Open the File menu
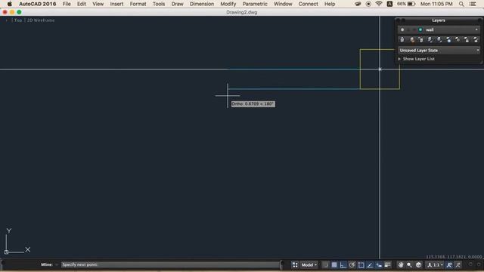The height and width of the screenshot is (272, 484). [x=67, y=4]
